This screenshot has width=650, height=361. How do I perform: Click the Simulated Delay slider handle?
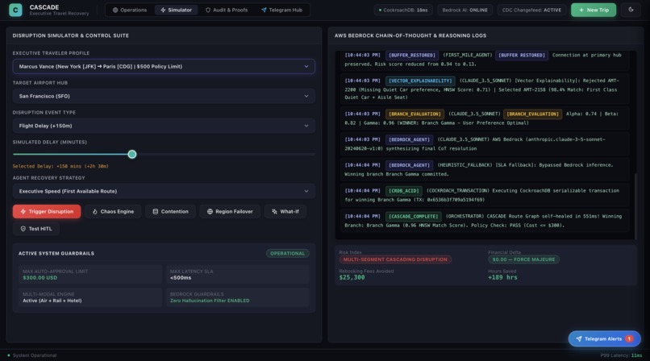coord(131,155)
